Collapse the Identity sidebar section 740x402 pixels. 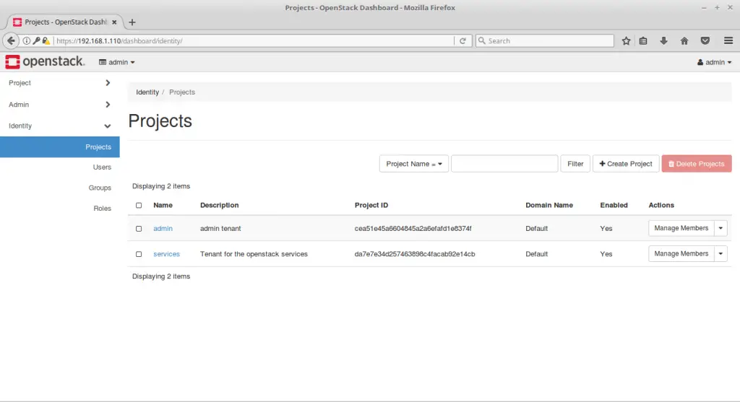pos(60,126)
